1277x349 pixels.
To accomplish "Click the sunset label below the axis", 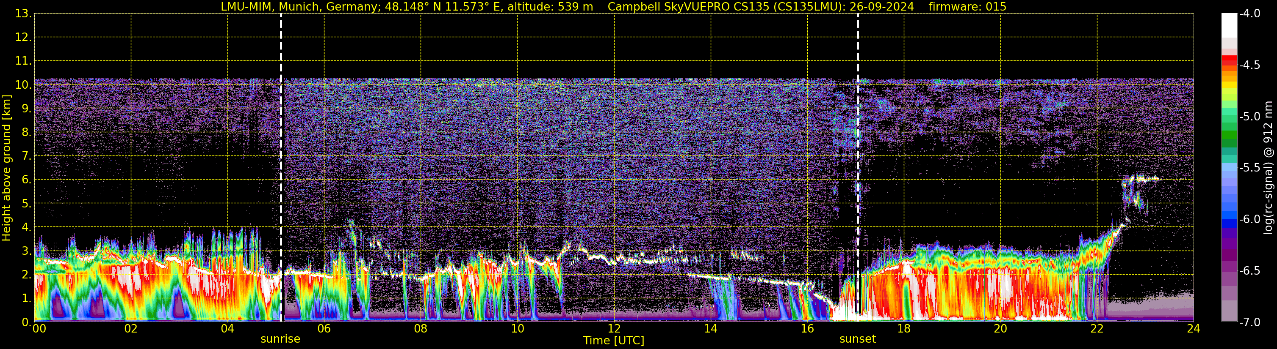I will (x=858, y=338).
